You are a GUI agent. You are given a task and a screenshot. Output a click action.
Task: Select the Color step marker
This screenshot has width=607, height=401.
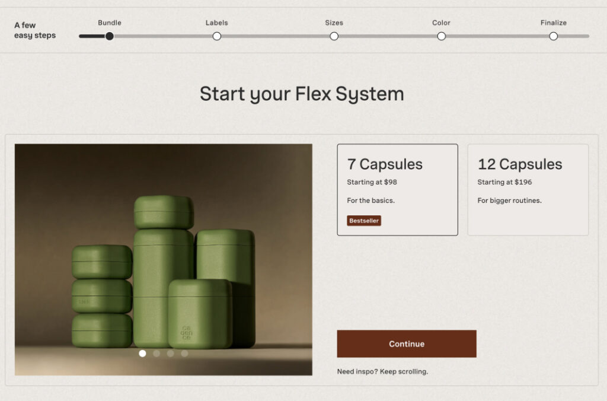[441, 36]
